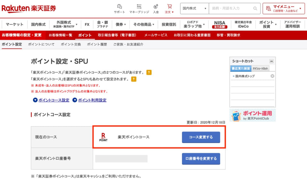307x186 pixels.
Task: Expand the その他商品 menu
Action: pos(144,24)
